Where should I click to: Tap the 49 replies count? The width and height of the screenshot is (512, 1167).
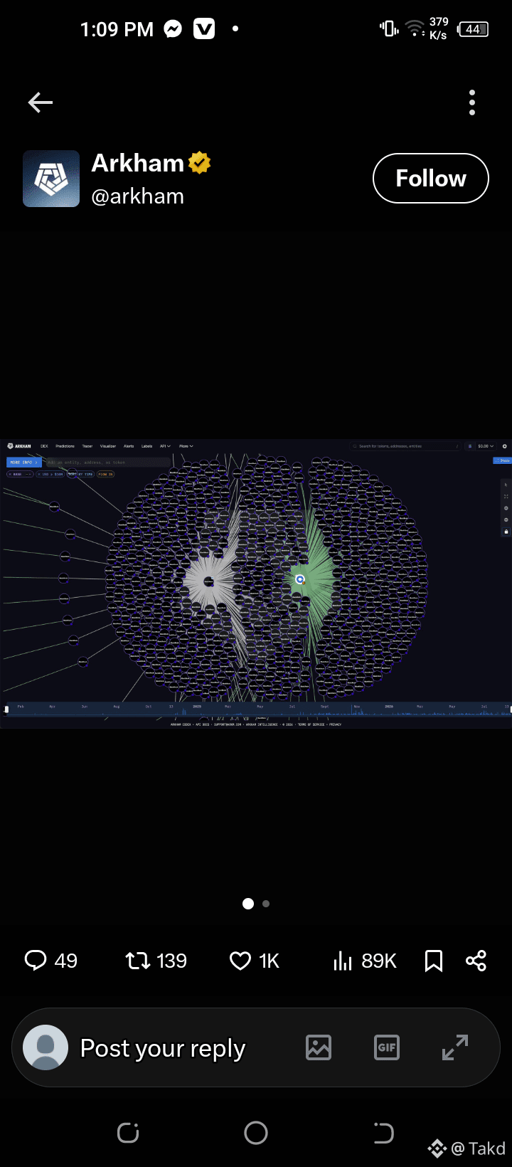pos(65,961)
